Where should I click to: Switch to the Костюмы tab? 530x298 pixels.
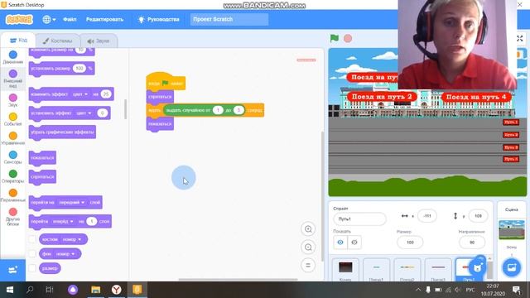tap(57, 41)
